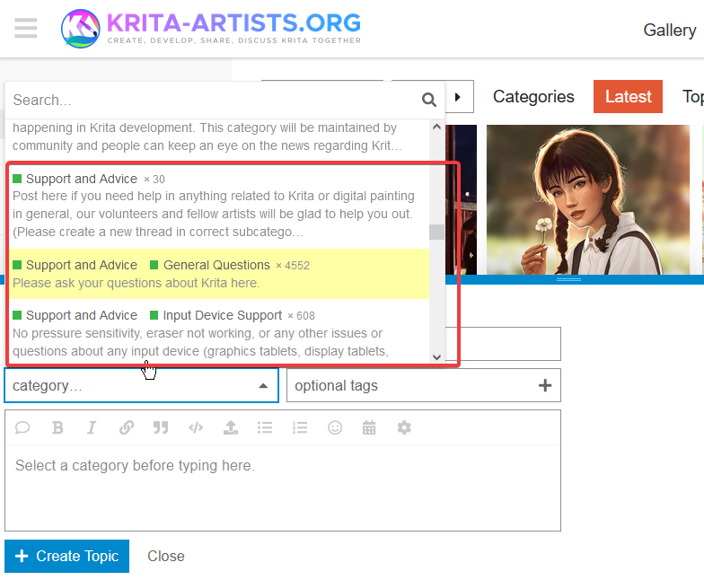Open the emoji picker
This screenshot has height=580, width=704.
click(335, 427)
